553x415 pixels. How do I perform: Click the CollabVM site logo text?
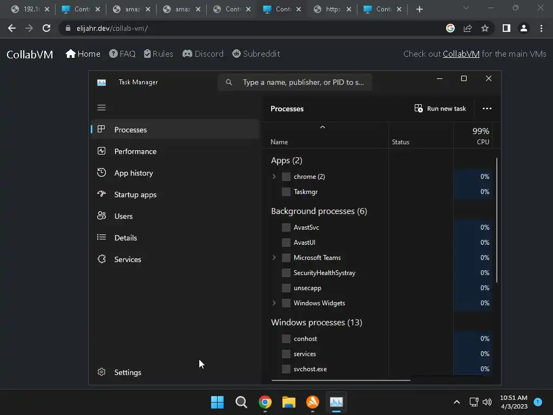pos(30,55)
